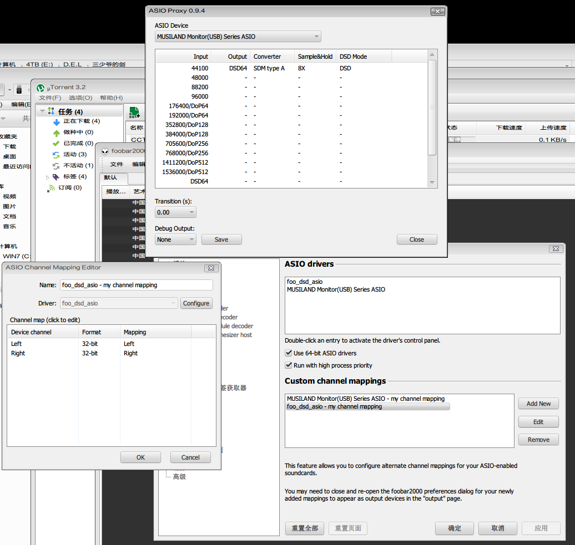
Task: Disable Run with high process priority
Action: pos(288,365)
